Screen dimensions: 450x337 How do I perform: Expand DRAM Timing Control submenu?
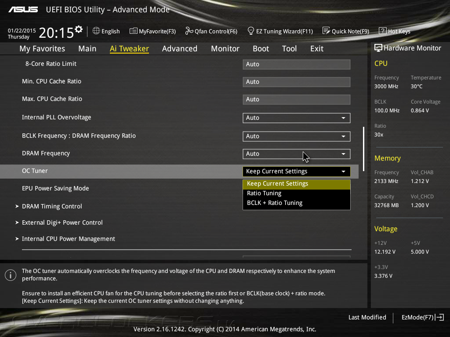[x=52, y=206]
